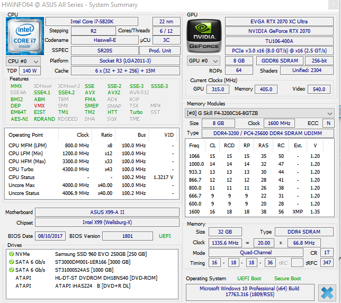
Task: Click ST31000524AS drive status check icon
Action: pos(11,270)
